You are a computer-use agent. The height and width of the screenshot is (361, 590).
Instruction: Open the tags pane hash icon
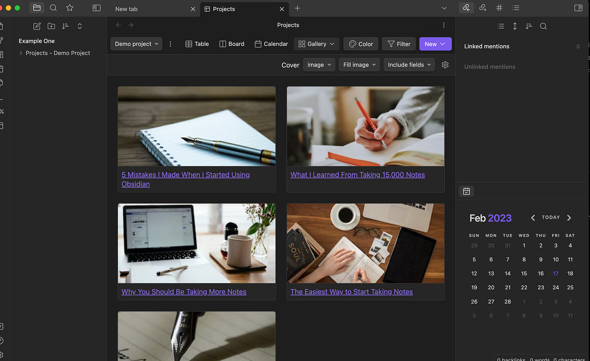tap(499, 8)
